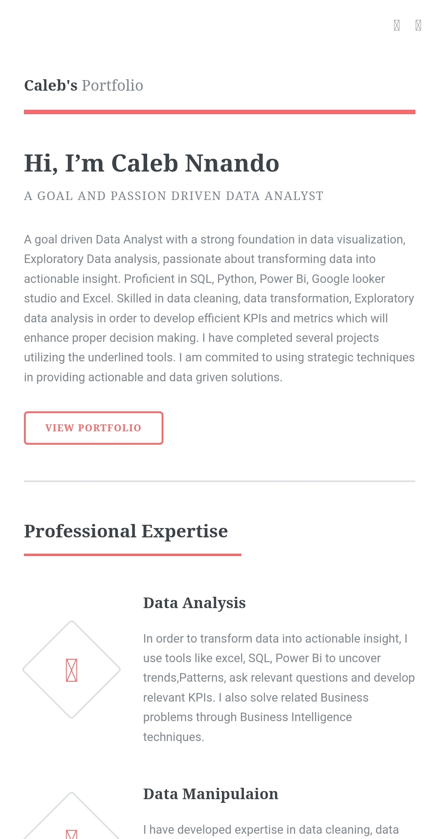
Task: Click the red icon beside Data Manipulaion
Action: click(x=72, y=834)
